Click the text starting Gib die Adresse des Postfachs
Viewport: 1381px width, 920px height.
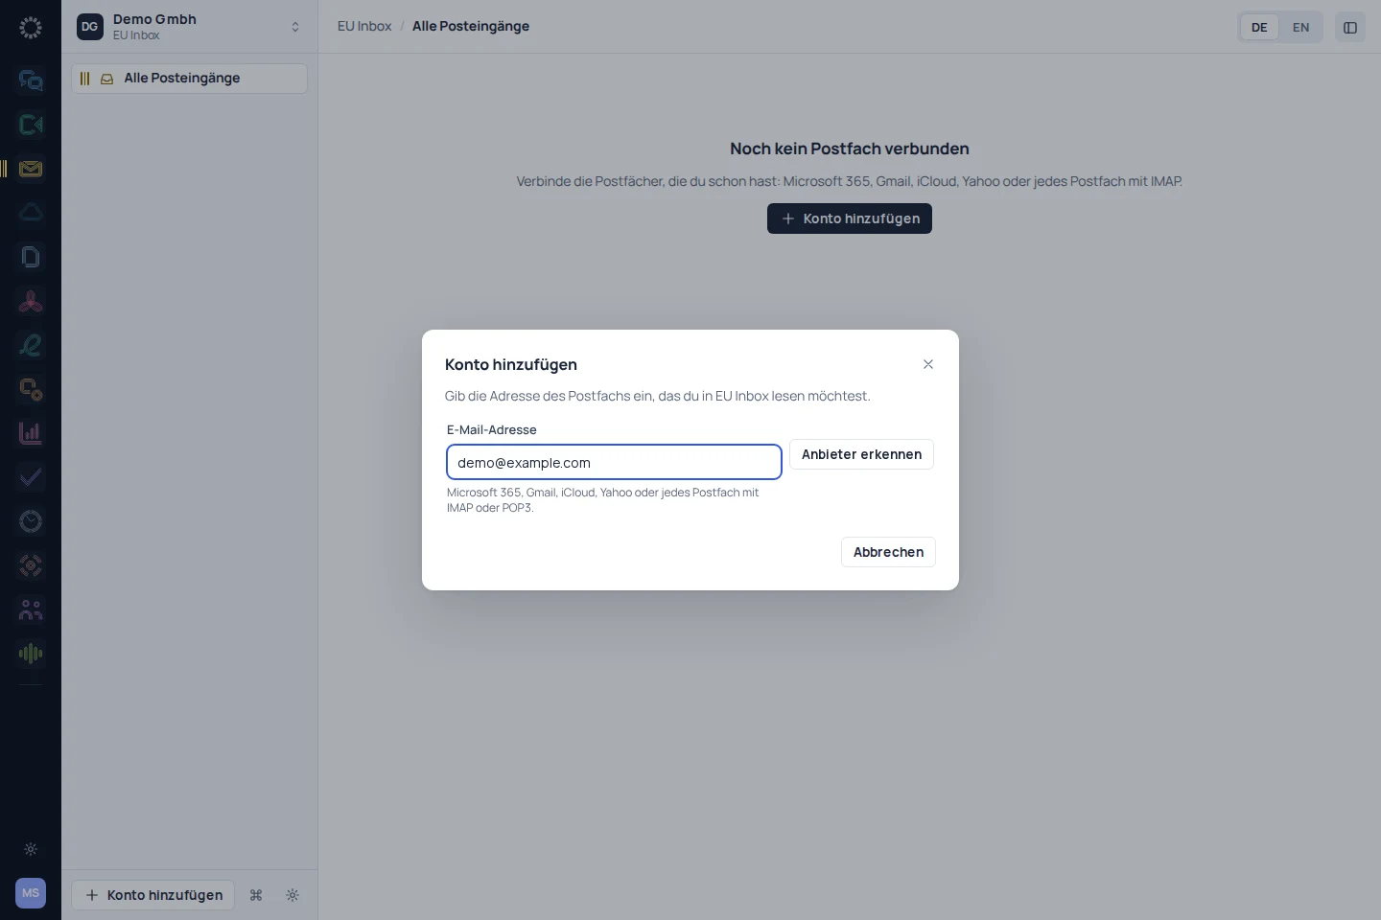click(x=658, y=396)
